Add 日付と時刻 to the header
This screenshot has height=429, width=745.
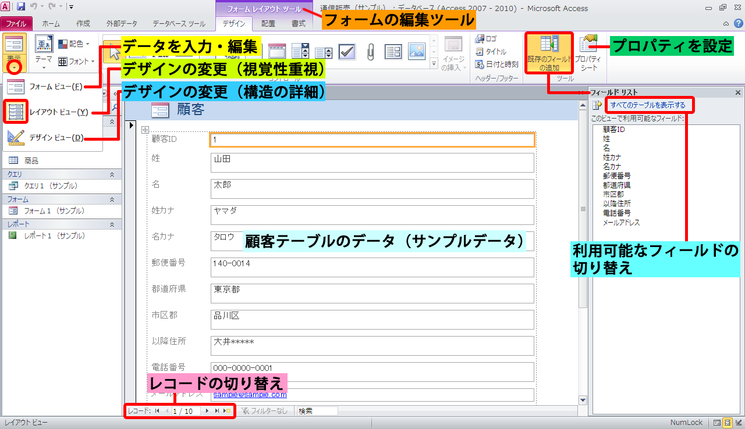click(x=496, y=65)
